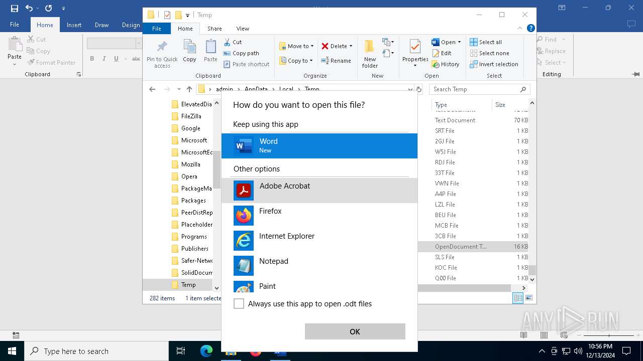This screenshot has height=361, width=643.
Task: Open Word's Find dropdown arrow
Action: [564, 40]
